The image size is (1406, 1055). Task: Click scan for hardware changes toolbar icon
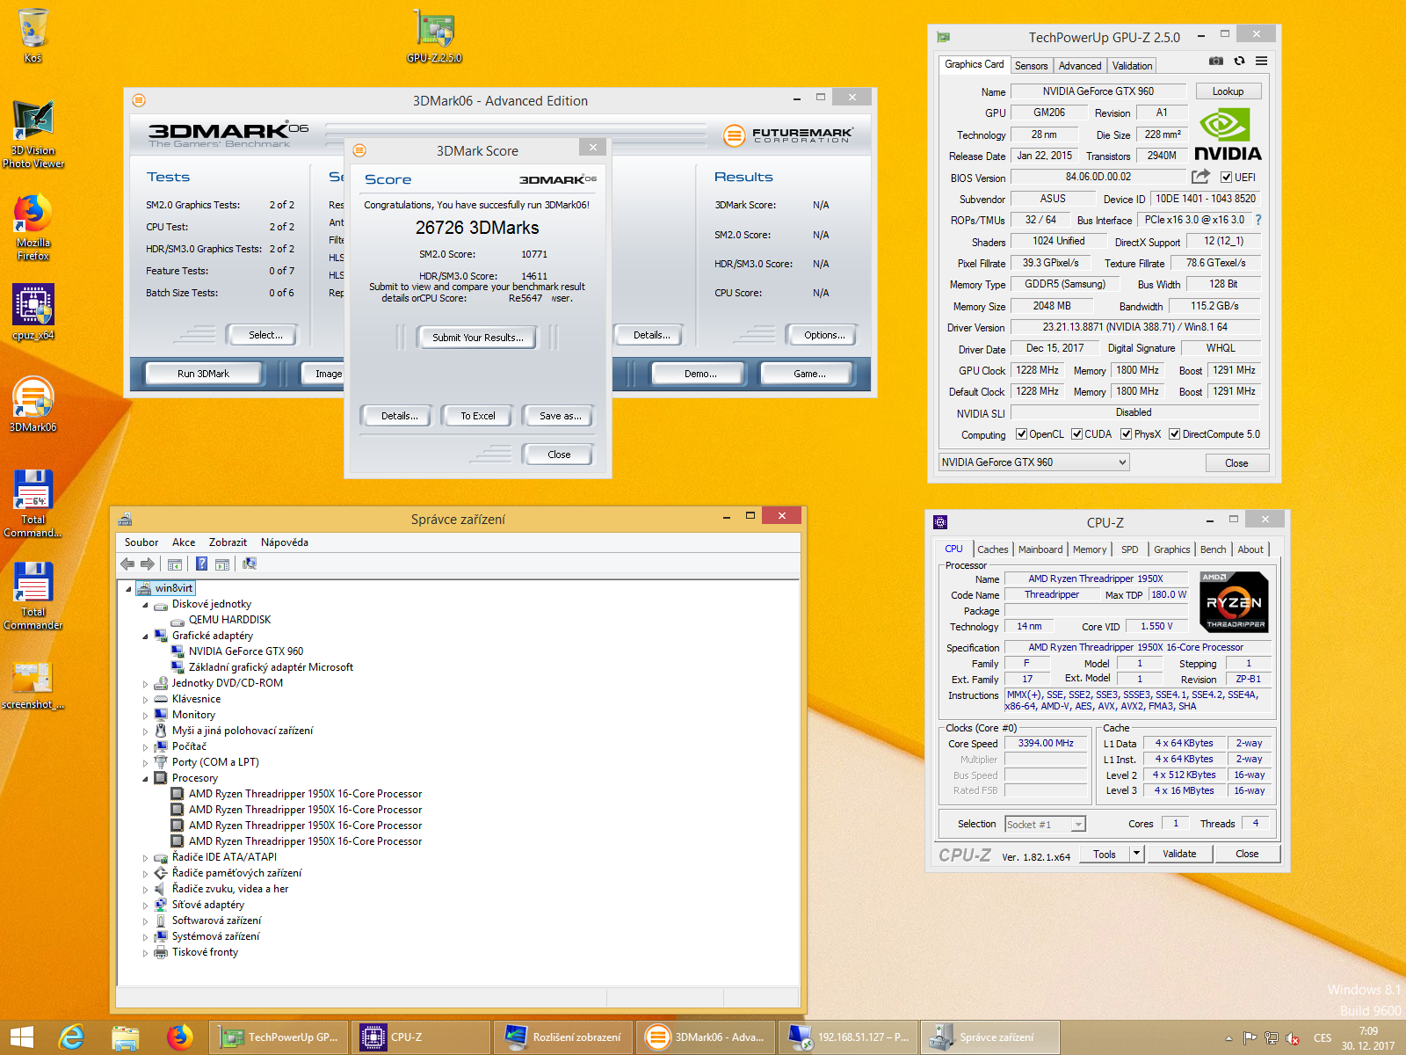[250, 564]
